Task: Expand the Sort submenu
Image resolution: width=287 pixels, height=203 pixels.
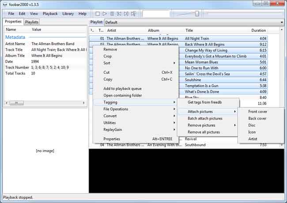Action: tap(136, 63)
